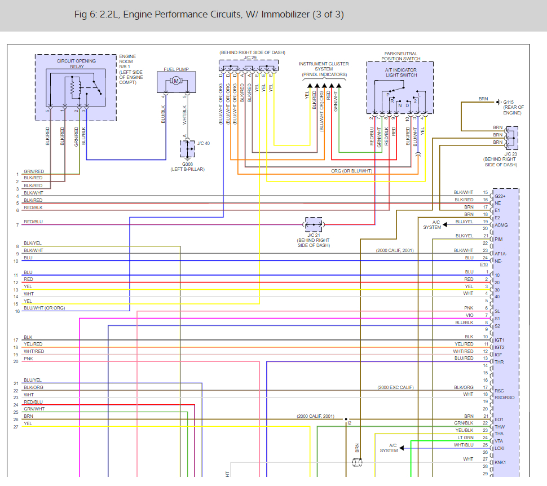Select the ACMG terminal label
Viewport: 547px width, 486px height.
[x=501, y=225]
